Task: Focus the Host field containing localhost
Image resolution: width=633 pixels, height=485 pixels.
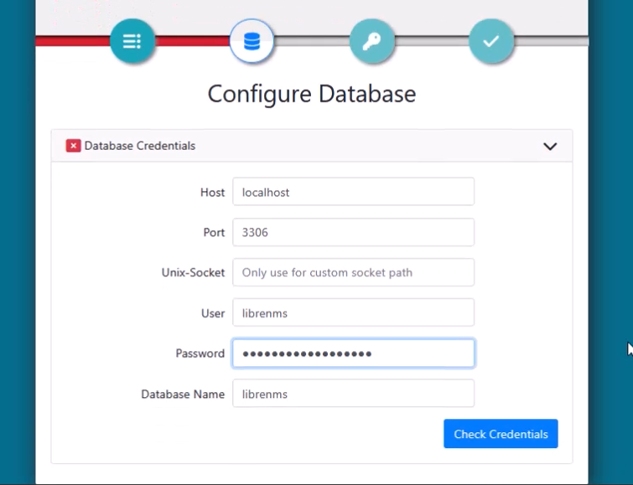Action: tap(353, 192)
